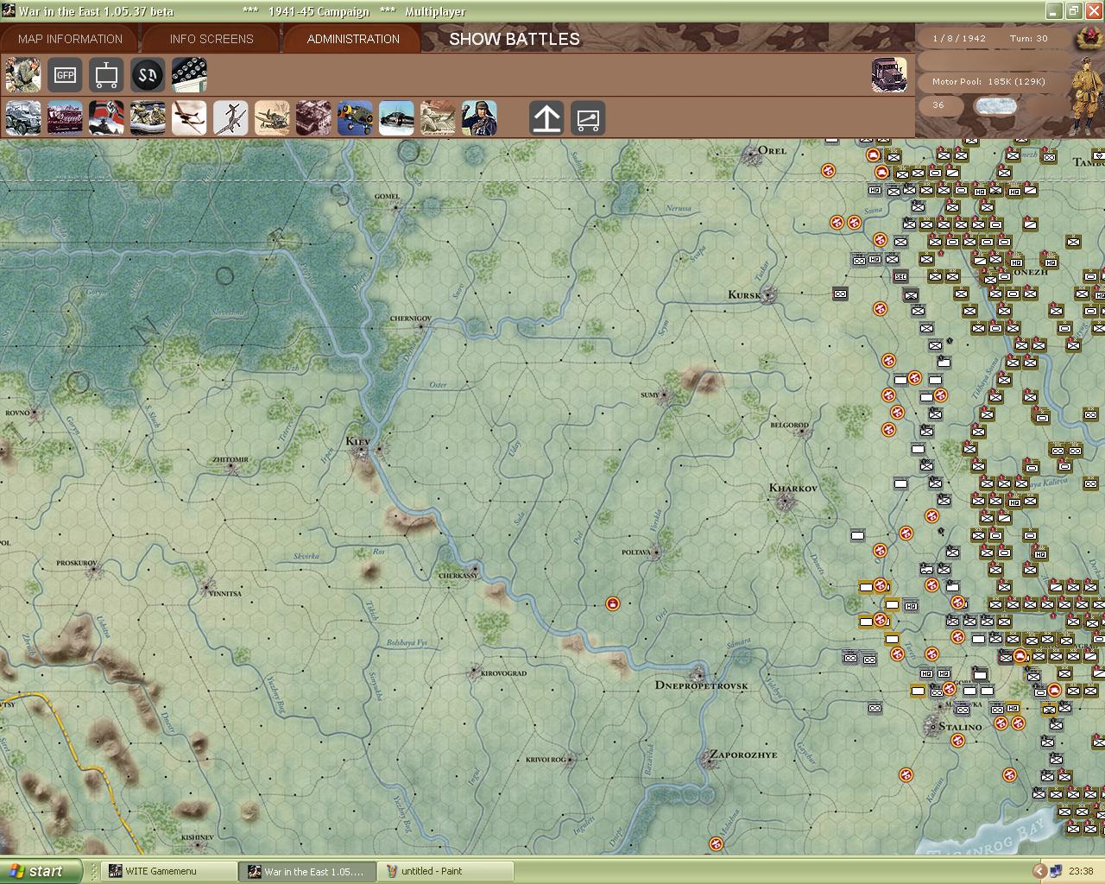The image size is (1105, 884).
Task: Click the Zhitomir city label
Action: [230, 460]
